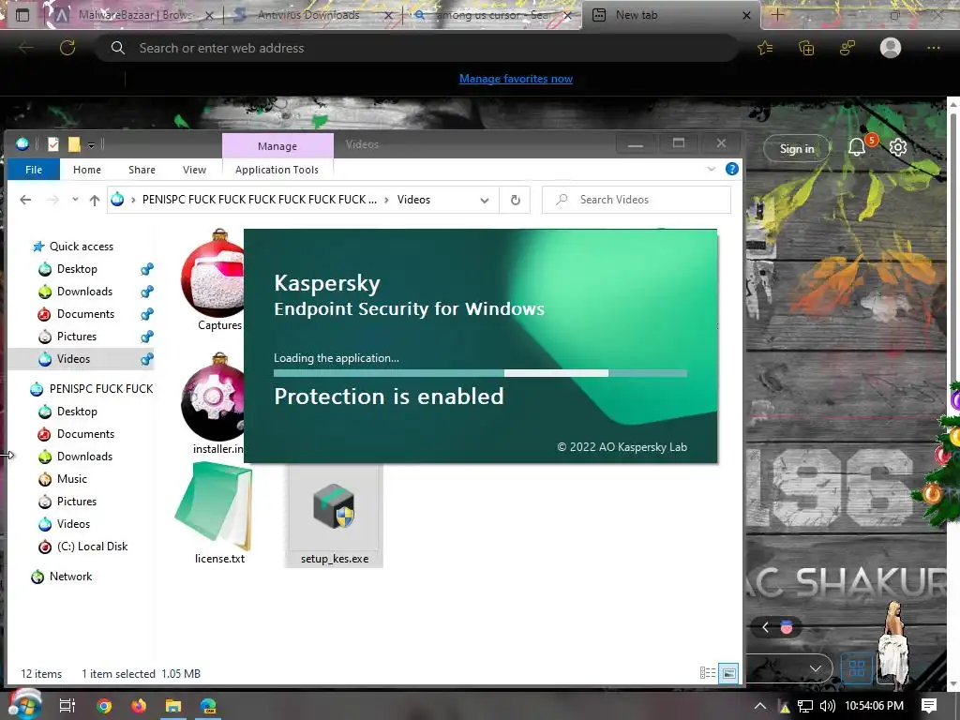
Task: Click Kaspersky loading progress bar
Action: pyautogui.click(x=480, y=373)
